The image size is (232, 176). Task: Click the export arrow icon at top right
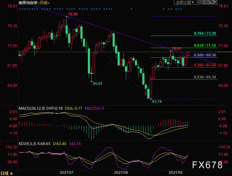point(215,2)
